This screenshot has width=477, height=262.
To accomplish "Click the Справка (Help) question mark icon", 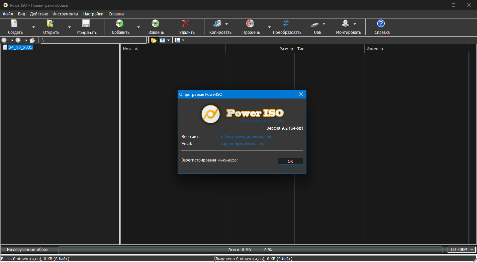I will pos(381,23).
